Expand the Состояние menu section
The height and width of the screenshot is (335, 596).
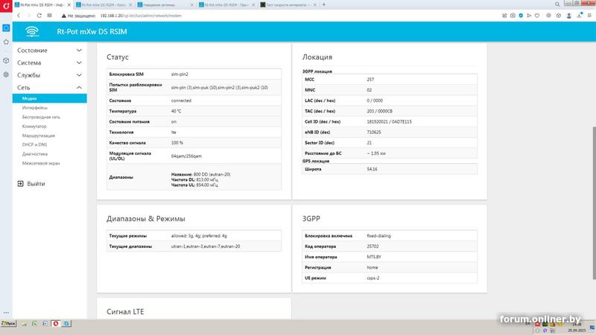(x=49, y=50)
